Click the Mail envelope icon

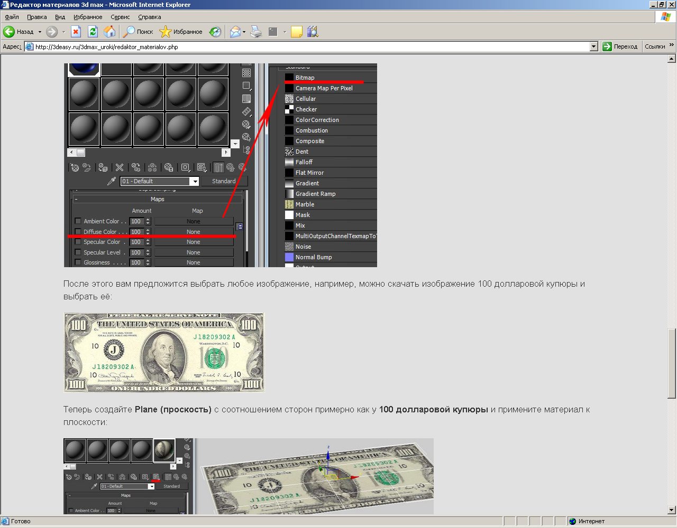[x=235, y=32]
